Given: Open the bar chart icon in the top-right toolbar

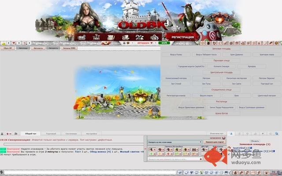Looking at the screenshot, I should [226, 43].
